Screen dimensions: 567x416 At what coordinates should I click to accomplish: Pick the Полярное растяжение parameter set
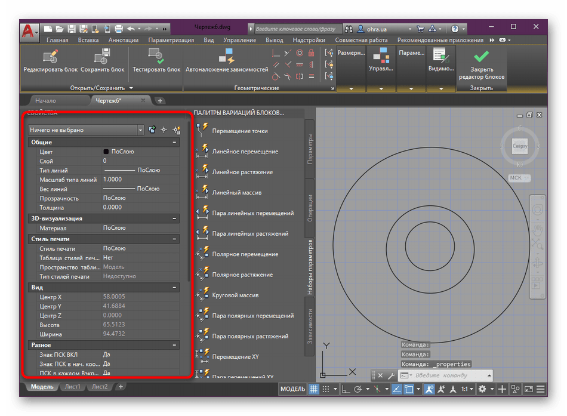point(242,275)
